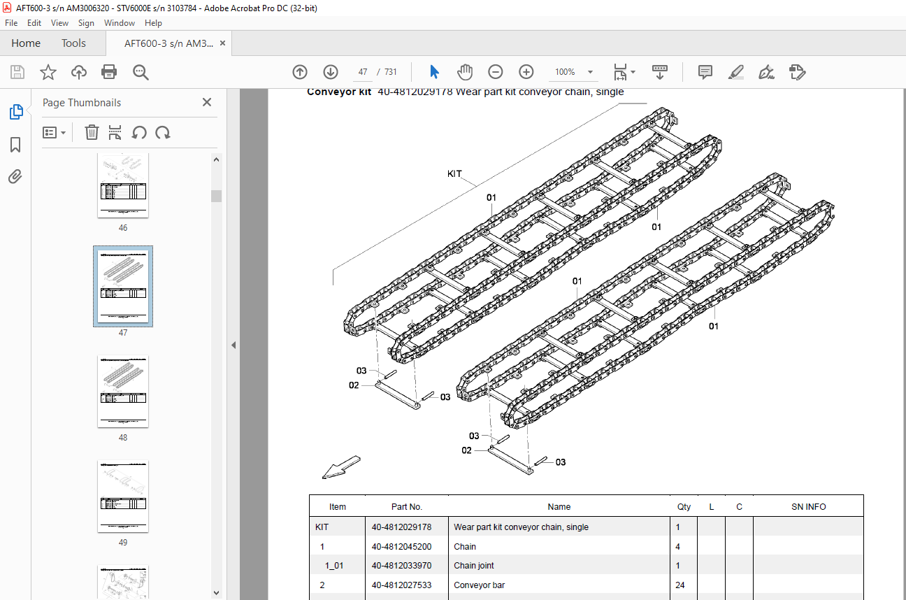Screen dimensions: 906x600
Task: Go to next page with down arrow
Action: [331, 72]
